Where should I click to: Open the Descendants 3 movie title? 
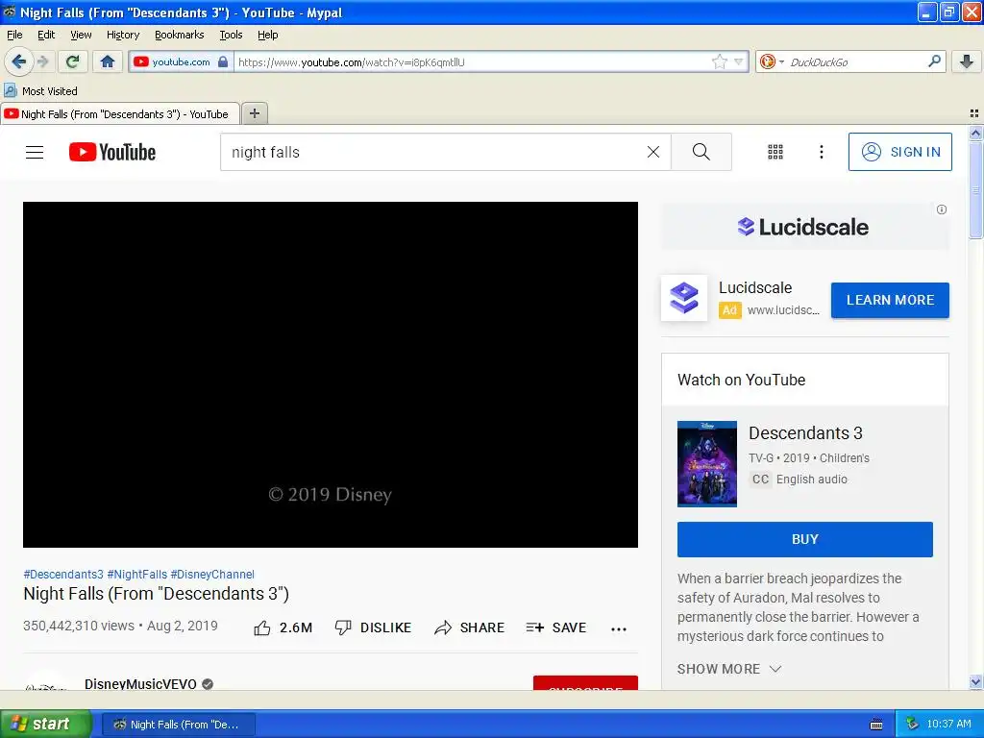pos(805,433)
